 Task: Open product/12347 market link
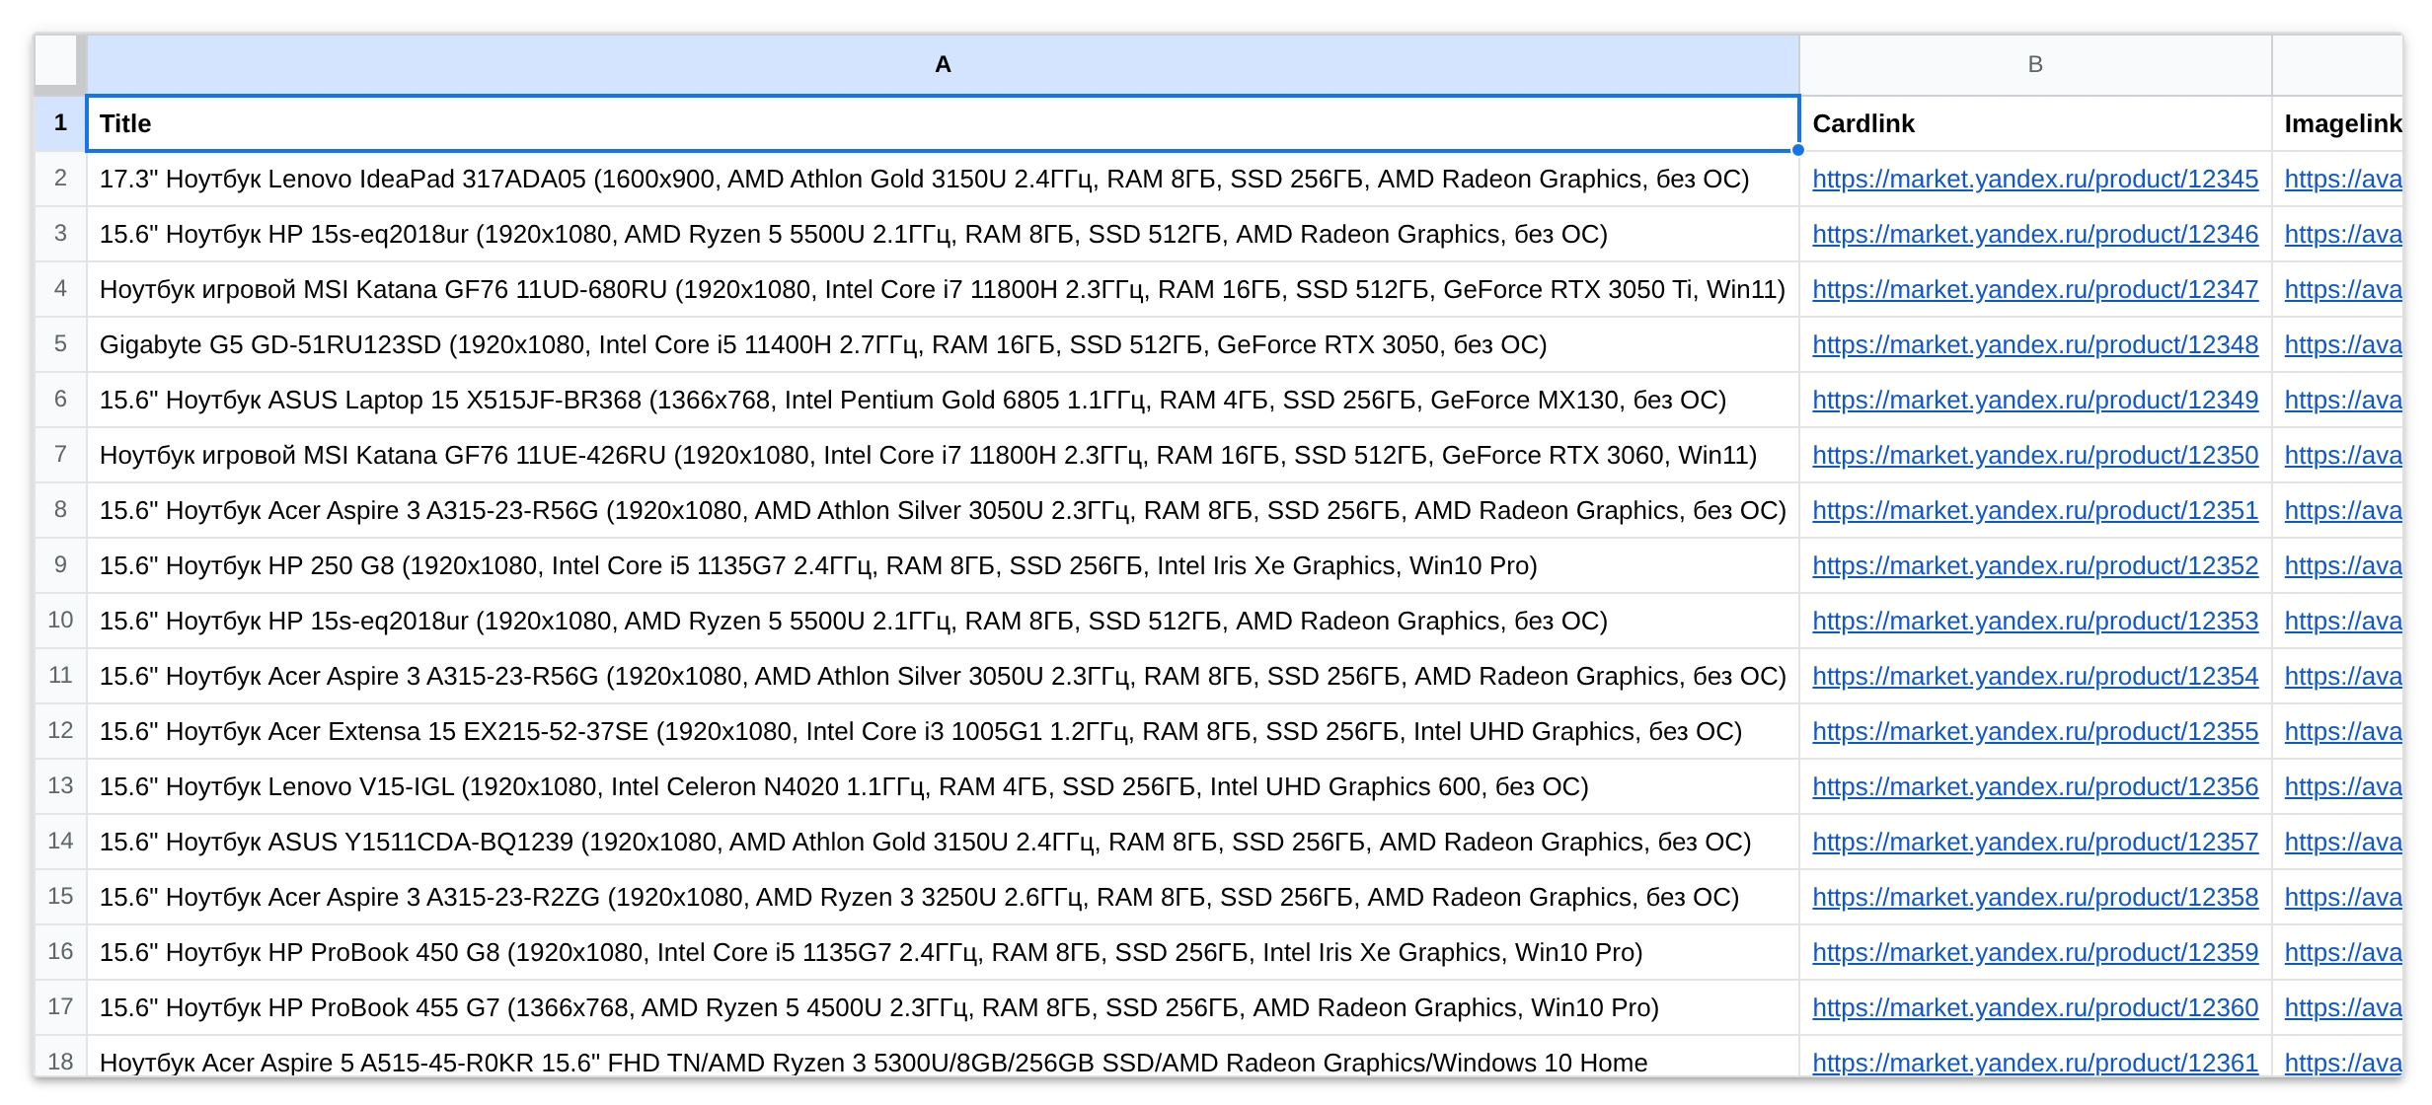(x=2035, y=289)
